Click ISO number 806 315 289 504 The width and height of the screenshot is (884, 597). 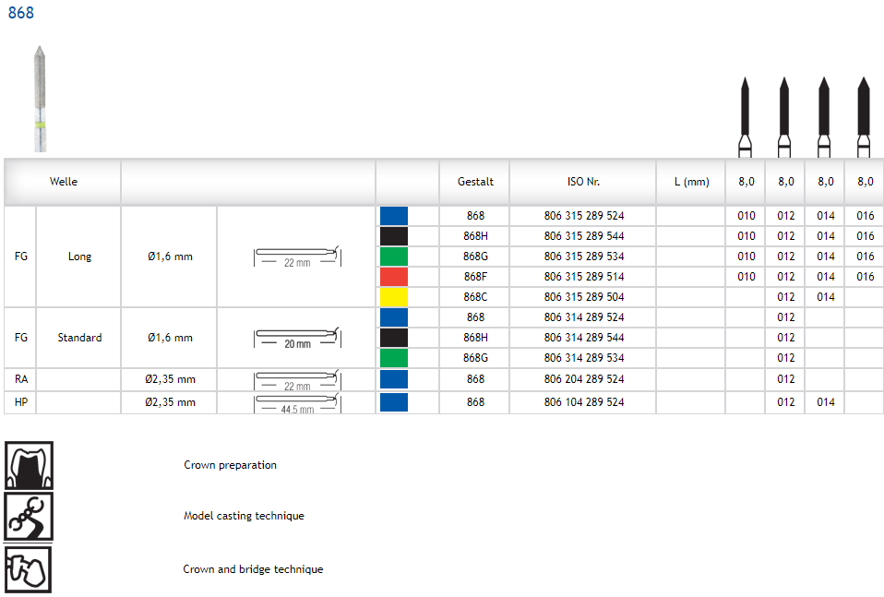point(583,297)
